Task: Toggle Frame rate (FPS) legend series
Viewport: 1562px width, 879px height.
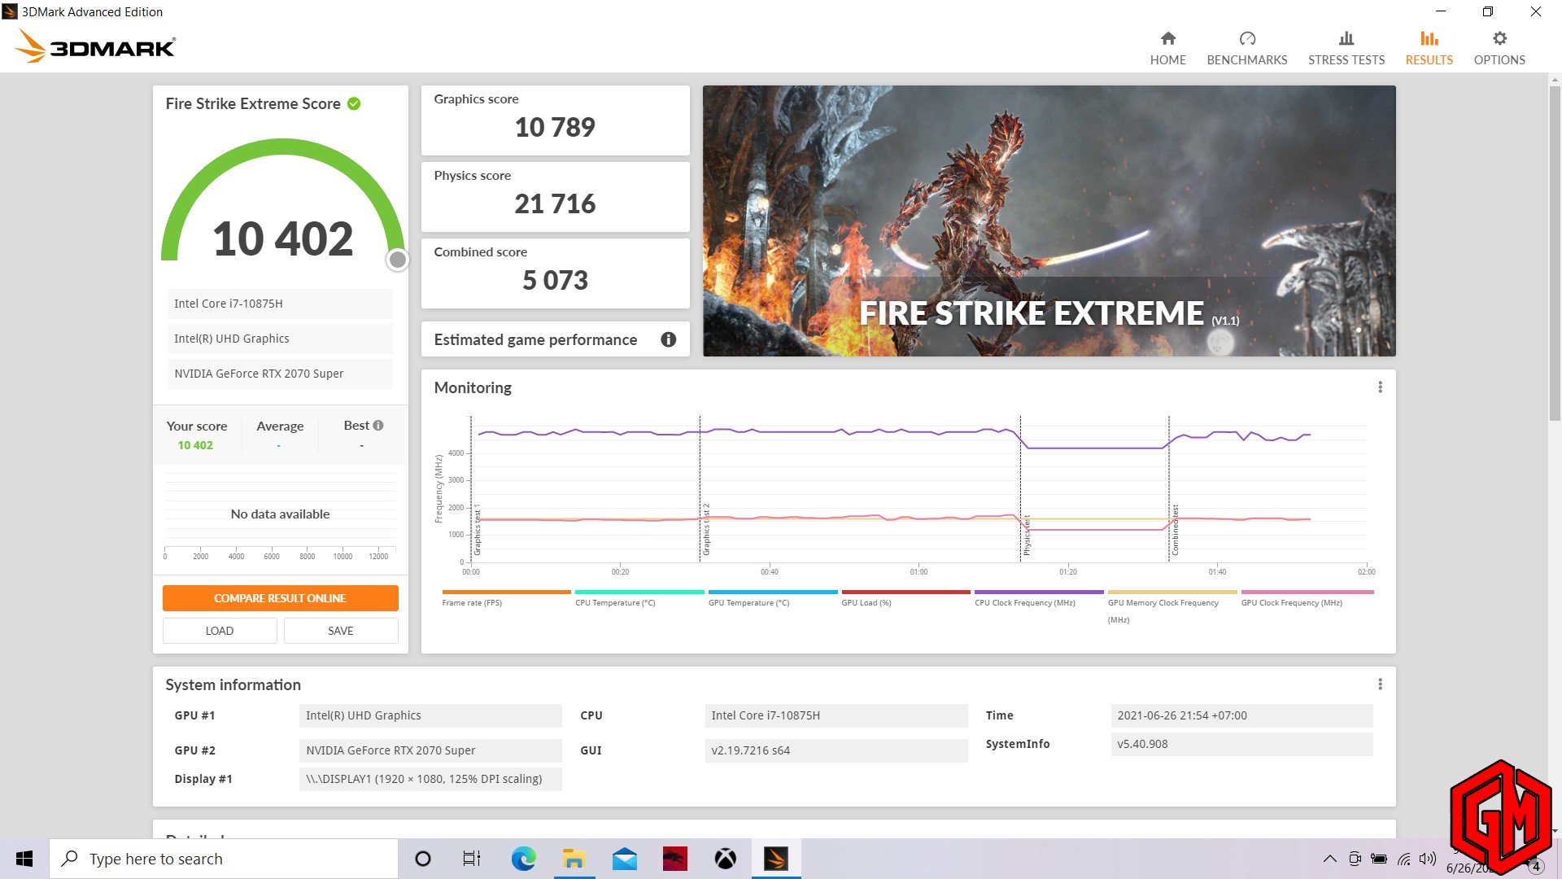Action: pyautogui.click(x=505, y=598)
